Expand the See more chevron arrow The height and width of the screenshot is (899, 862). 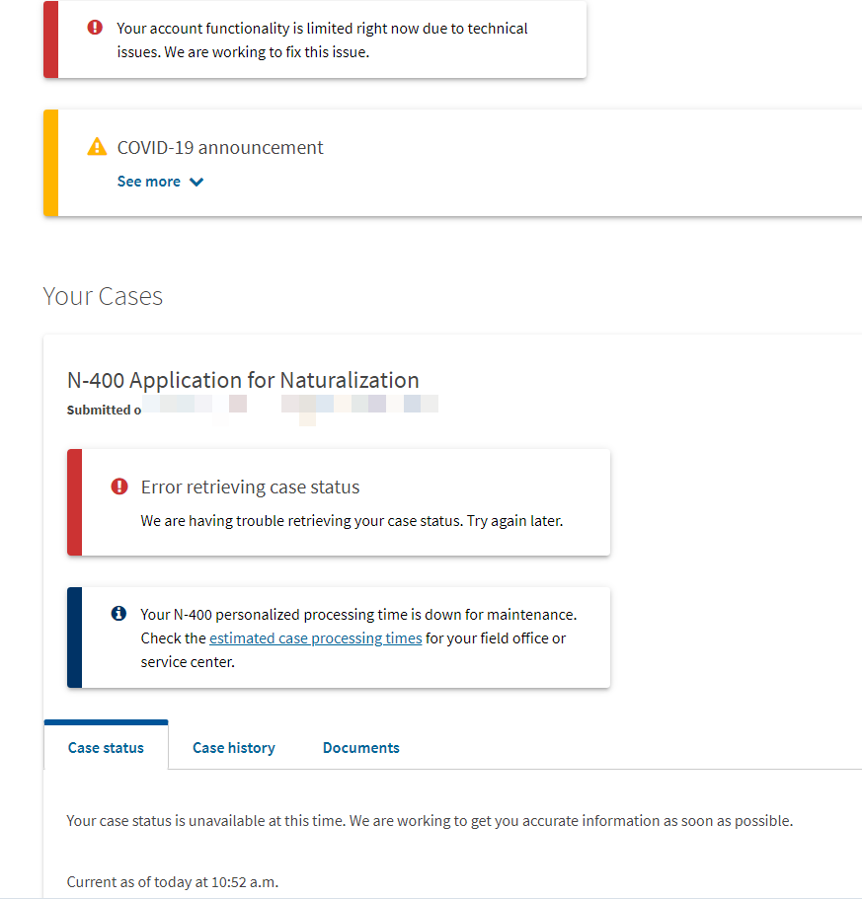196,182
